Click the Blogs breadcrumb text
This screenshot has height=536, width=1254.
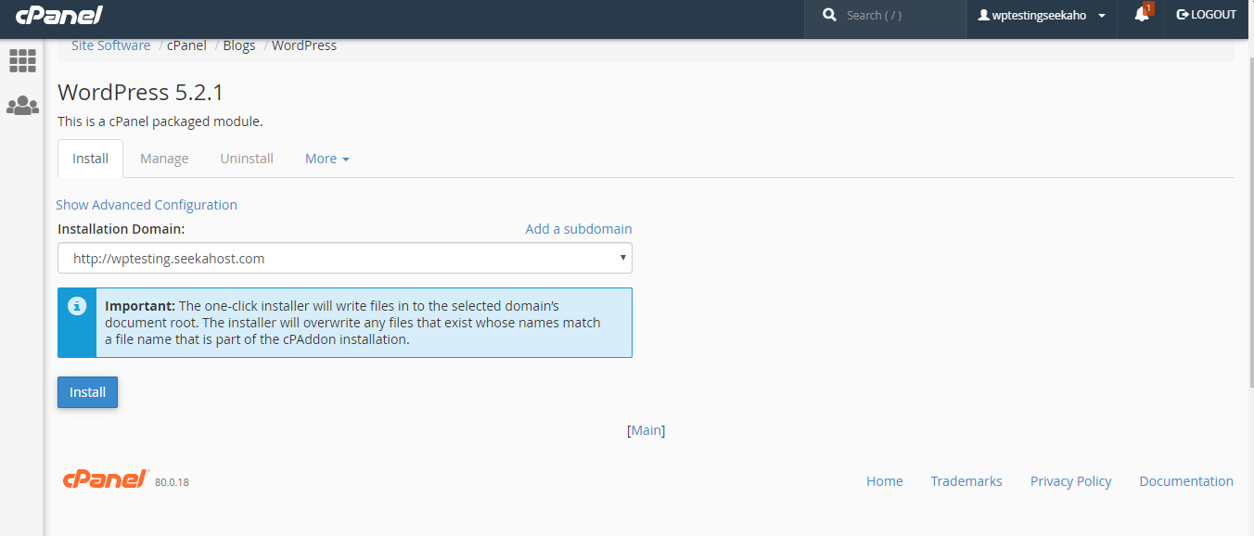[x=239, y=45]
